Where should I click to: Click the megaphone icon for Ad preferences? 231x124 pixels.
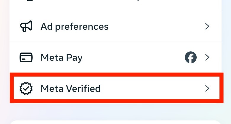[x=26, y=27]
